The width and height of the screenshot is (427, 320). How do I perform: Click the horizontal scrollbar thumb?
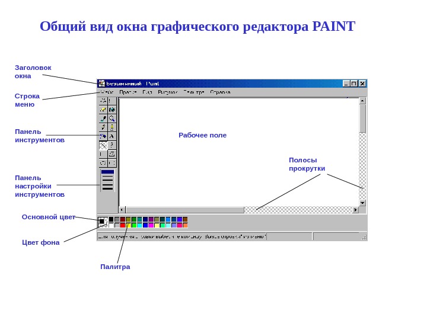click(x=185, y=210)
